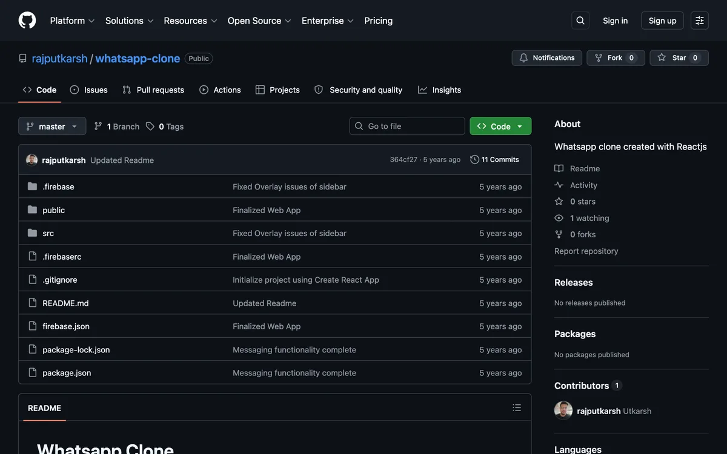Open the Pricing page

point(379,21)
